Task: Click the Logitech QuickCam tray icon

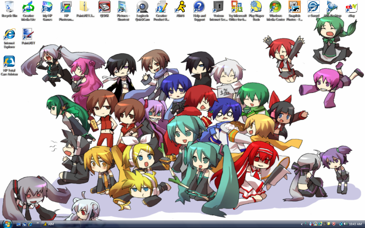Action: pos(306,224)
